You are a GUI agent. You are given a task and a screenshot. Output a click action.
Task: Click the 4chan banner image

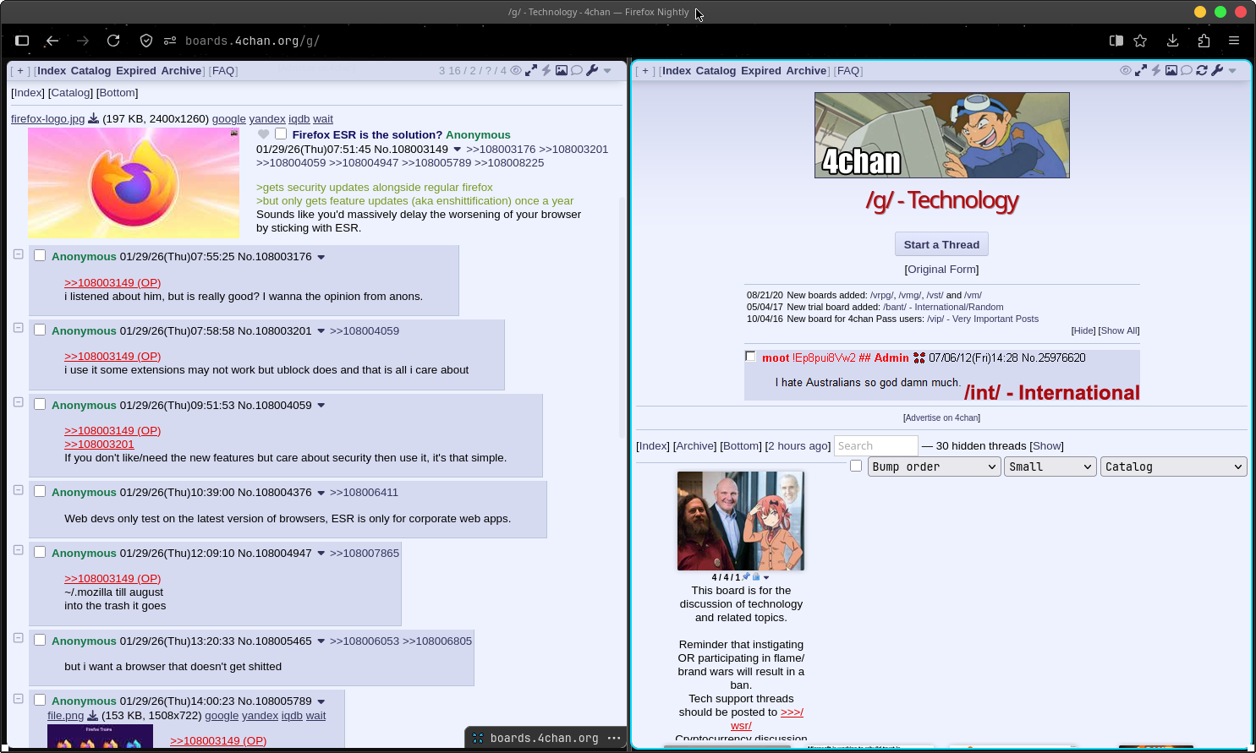941,135
